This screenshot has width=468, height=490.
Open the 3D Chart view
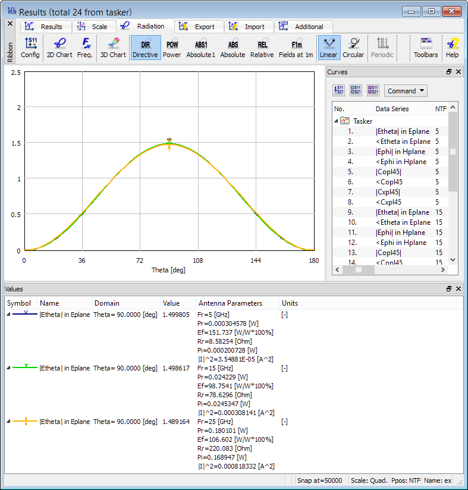point(112,48)
